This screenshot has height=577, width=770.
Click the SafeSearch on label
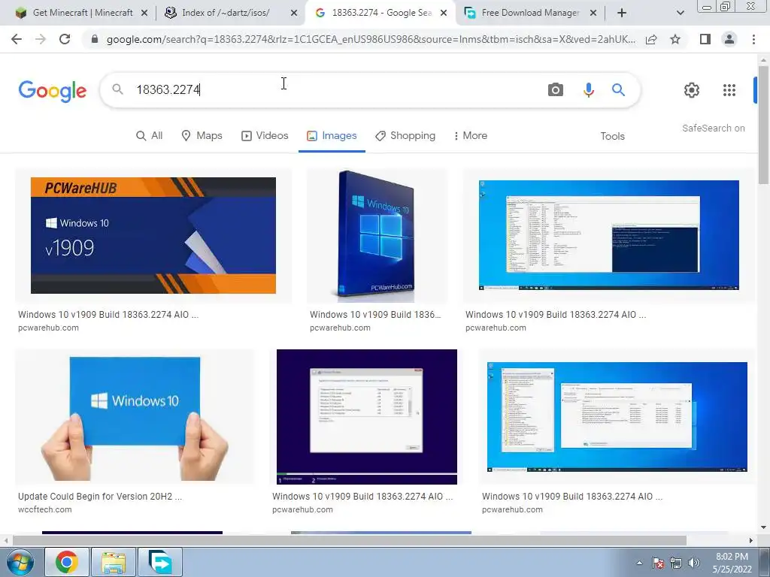click(713, 128)
